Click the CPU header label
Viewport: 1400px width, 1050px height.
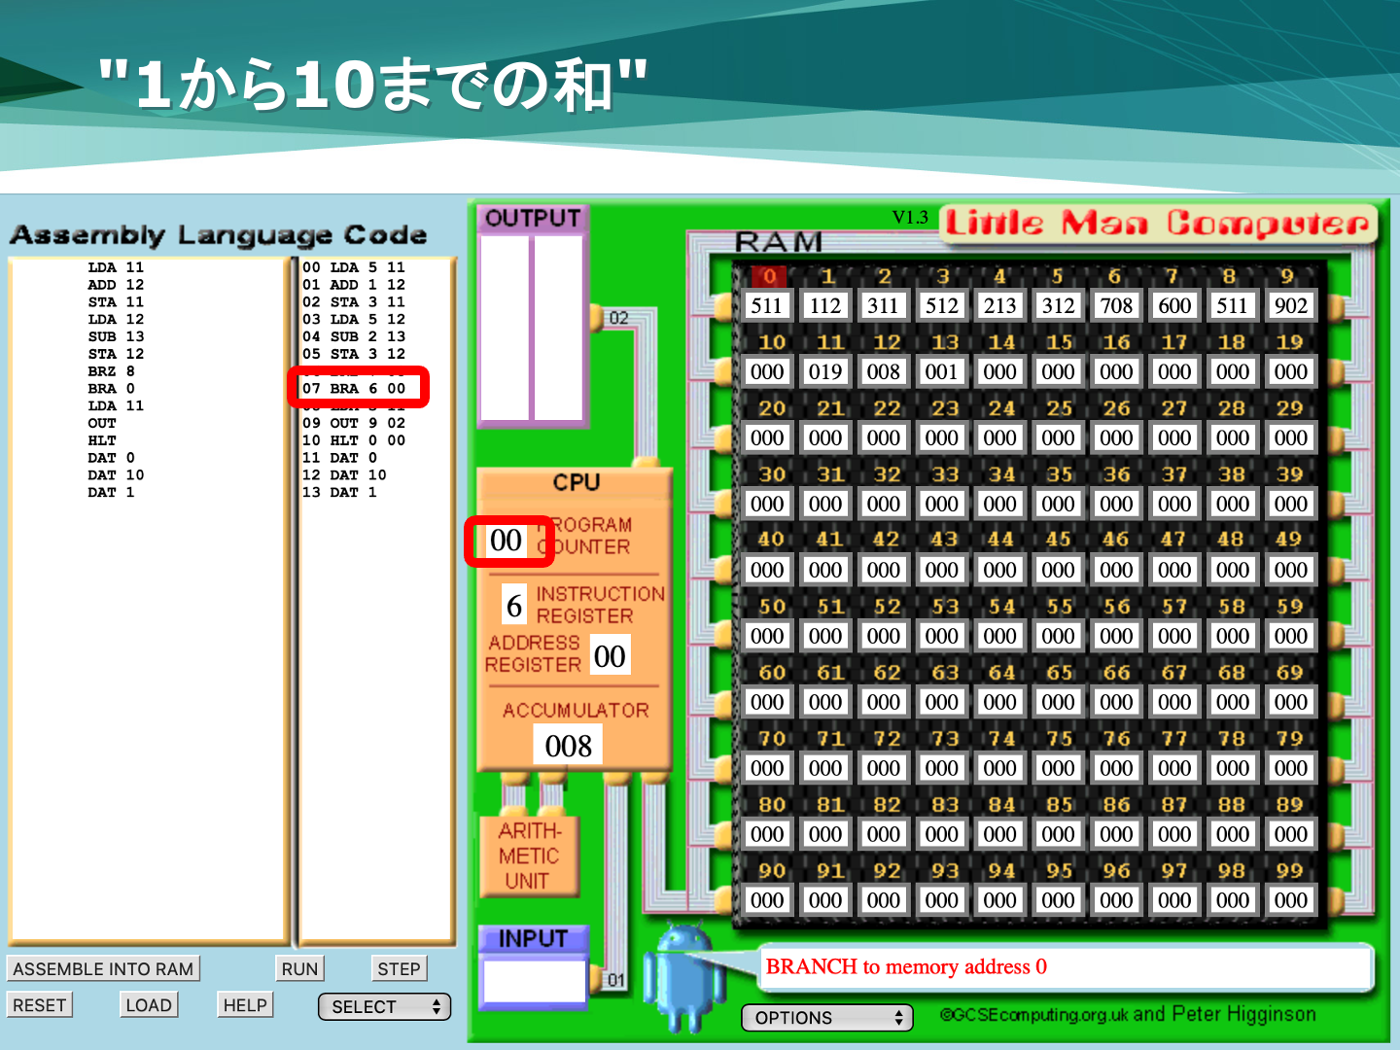[576, 482]
